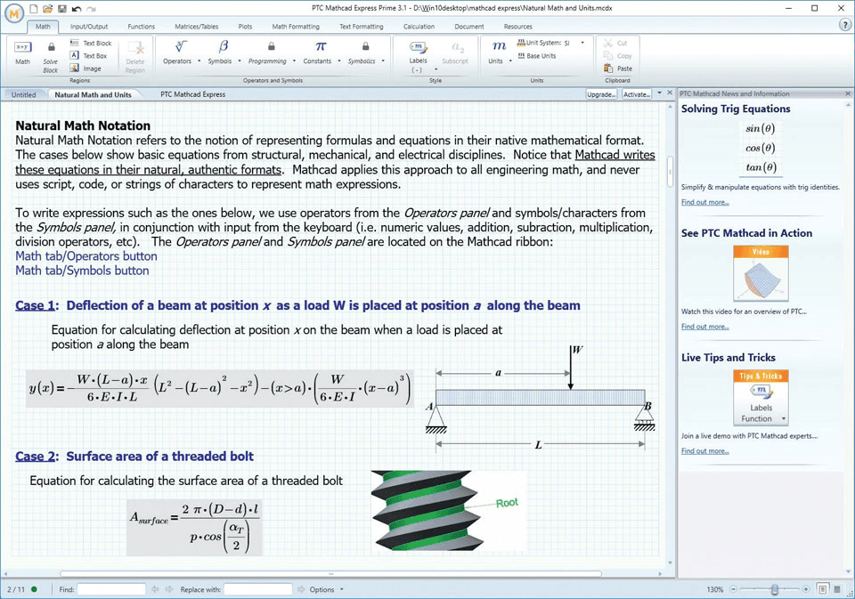This screenshot has height=599, width=855.
Task: Click in the Find input field
Action: (x=111, y=589)
